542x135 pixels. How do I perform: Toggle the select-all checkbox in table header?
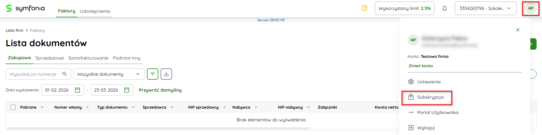pos(13,107)
